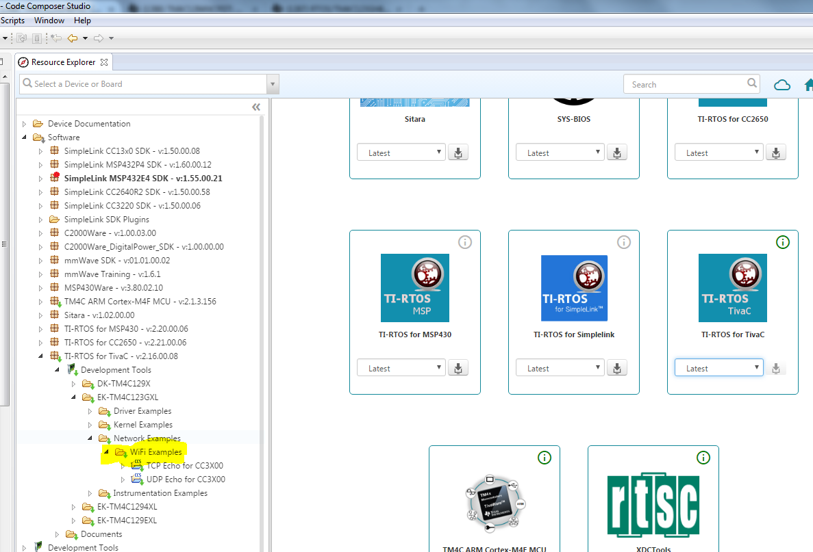
Task: Click the forward navigation arrow in toolbar
Action: (x=99, y=38)
